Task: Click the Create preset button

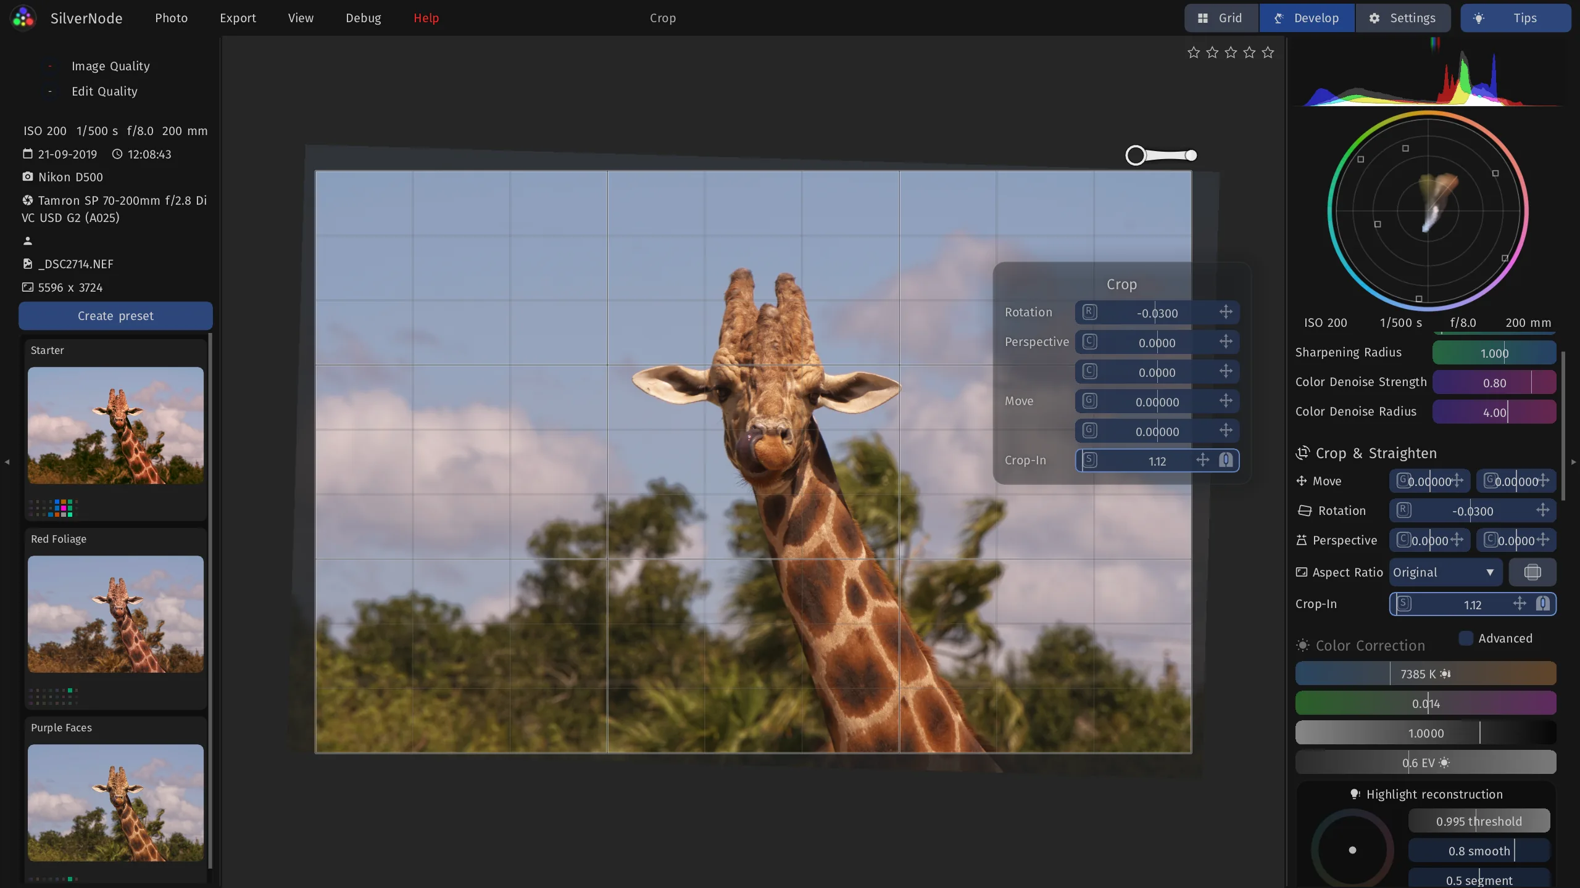Action: pos(115,316)
